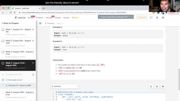180x101 pixels.
Task: Open the code notes icon button
Action: coord(151,86)
